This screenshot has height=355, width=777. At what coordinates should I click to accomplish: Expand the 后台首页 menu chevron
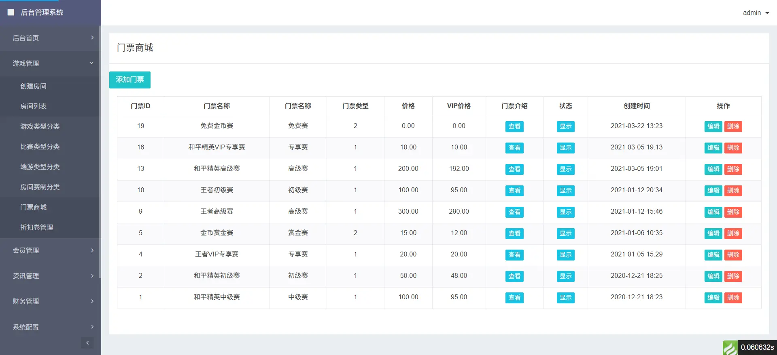92,38
